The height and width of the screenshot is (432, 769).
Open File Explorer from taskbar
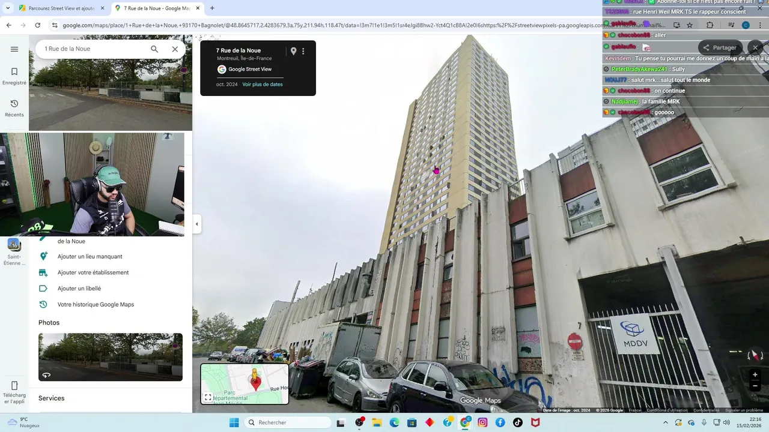pos(377,422)
